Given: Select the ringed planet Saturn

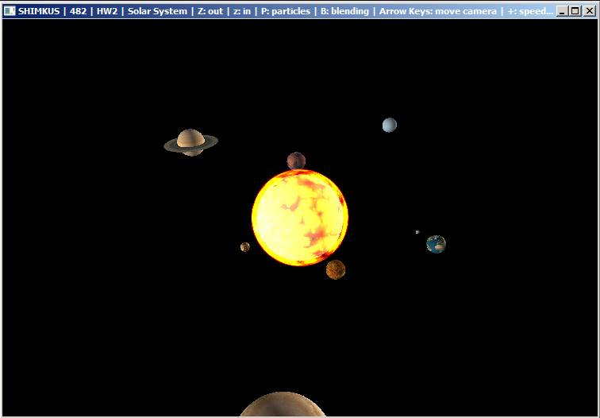Looking at the screenshot, I should click(x=190, y=141).
